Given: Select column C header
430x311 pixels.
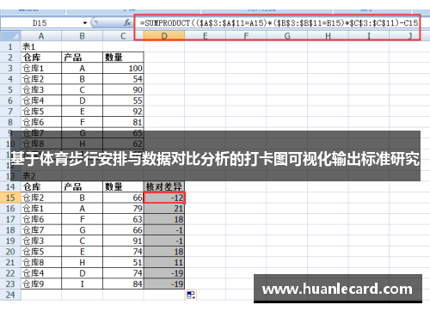Looking at the screenshot, I should tap(123, 36).
